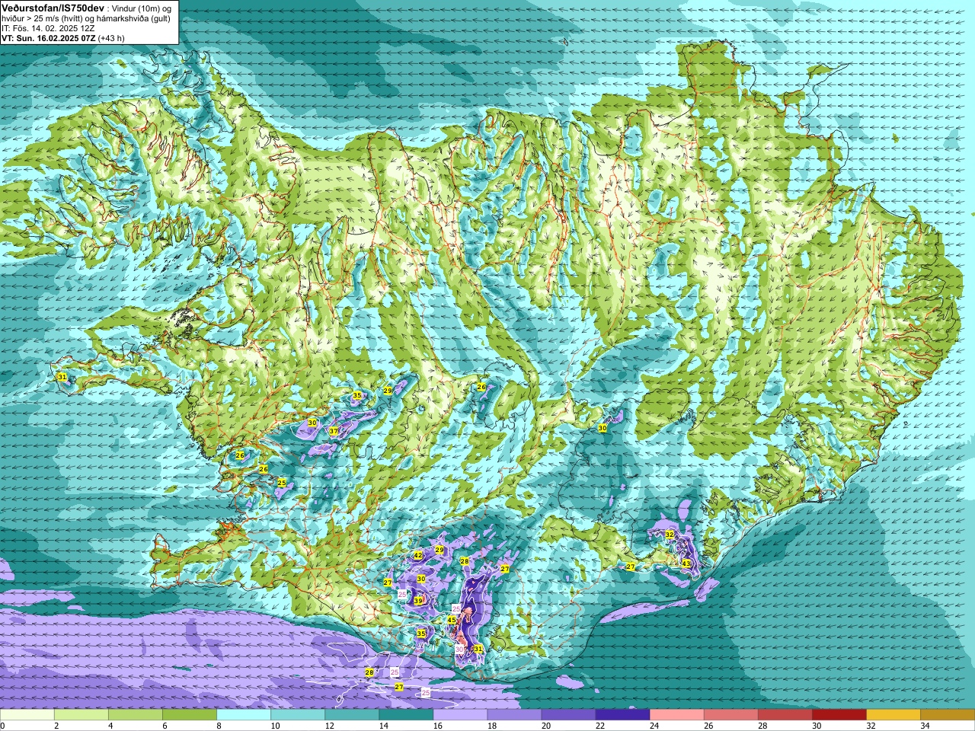Click the Veðurstofan/IS750dev title text
975x731 pixels.
(53, 7)
